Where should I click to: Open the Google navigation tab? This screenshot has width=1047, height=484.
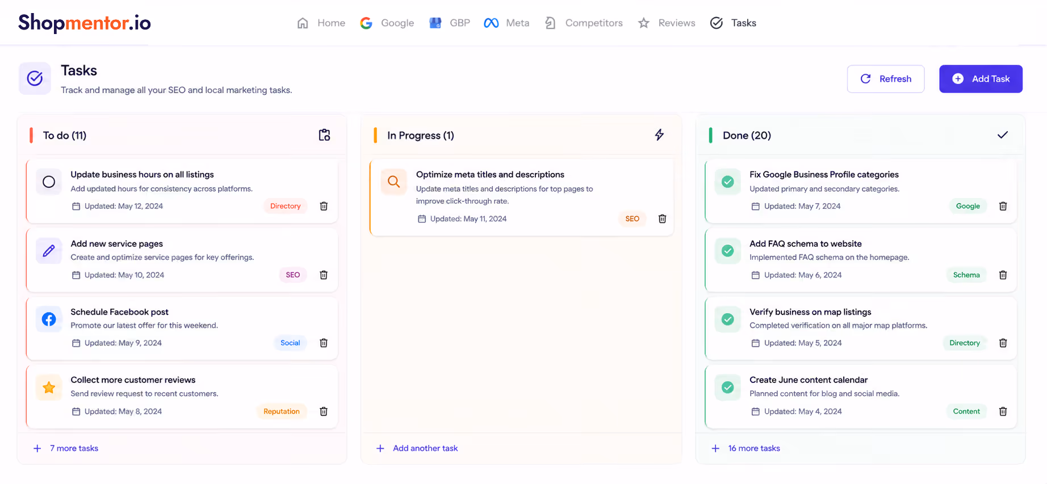(387, 23)
